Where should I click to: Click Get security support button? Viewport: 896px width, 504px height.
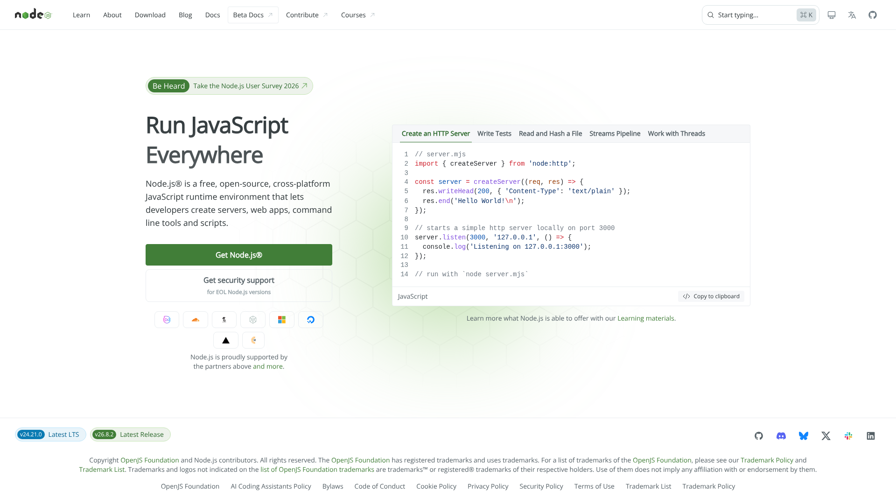(239, 286)
